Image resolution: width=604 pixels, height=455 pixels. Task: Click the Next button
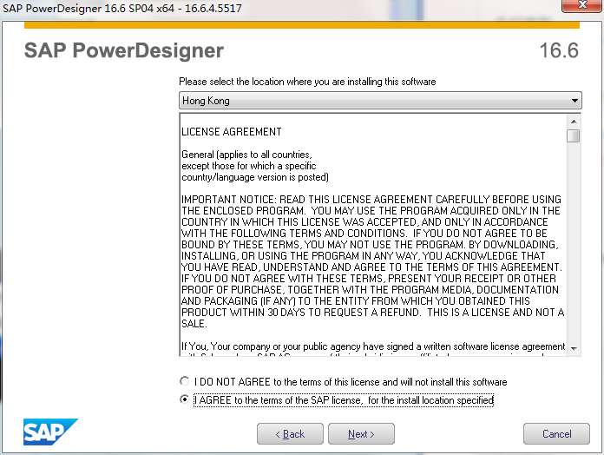pos(361,434)
